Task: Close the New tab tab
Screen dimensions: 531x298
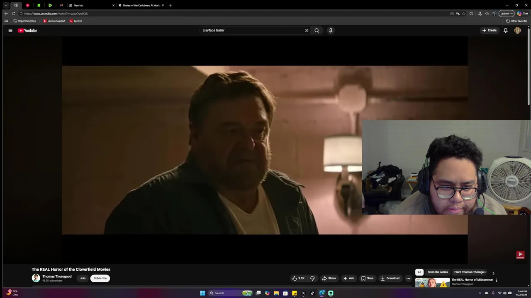Action: tap(113, 5)
